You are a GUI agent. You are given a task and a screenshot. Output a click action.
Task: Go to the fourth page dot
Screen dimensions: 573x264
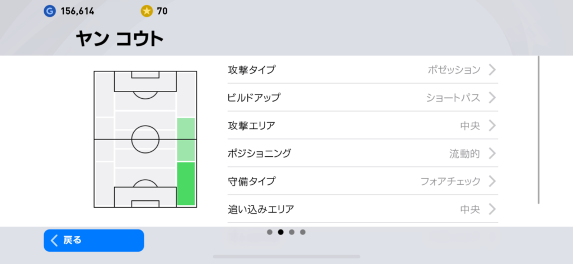click(x=303, y=232)
